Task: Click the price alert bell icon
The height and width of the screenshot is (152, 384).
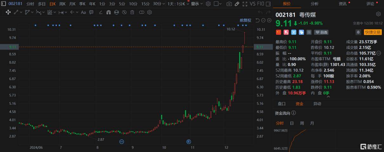Action: [358, 32]
